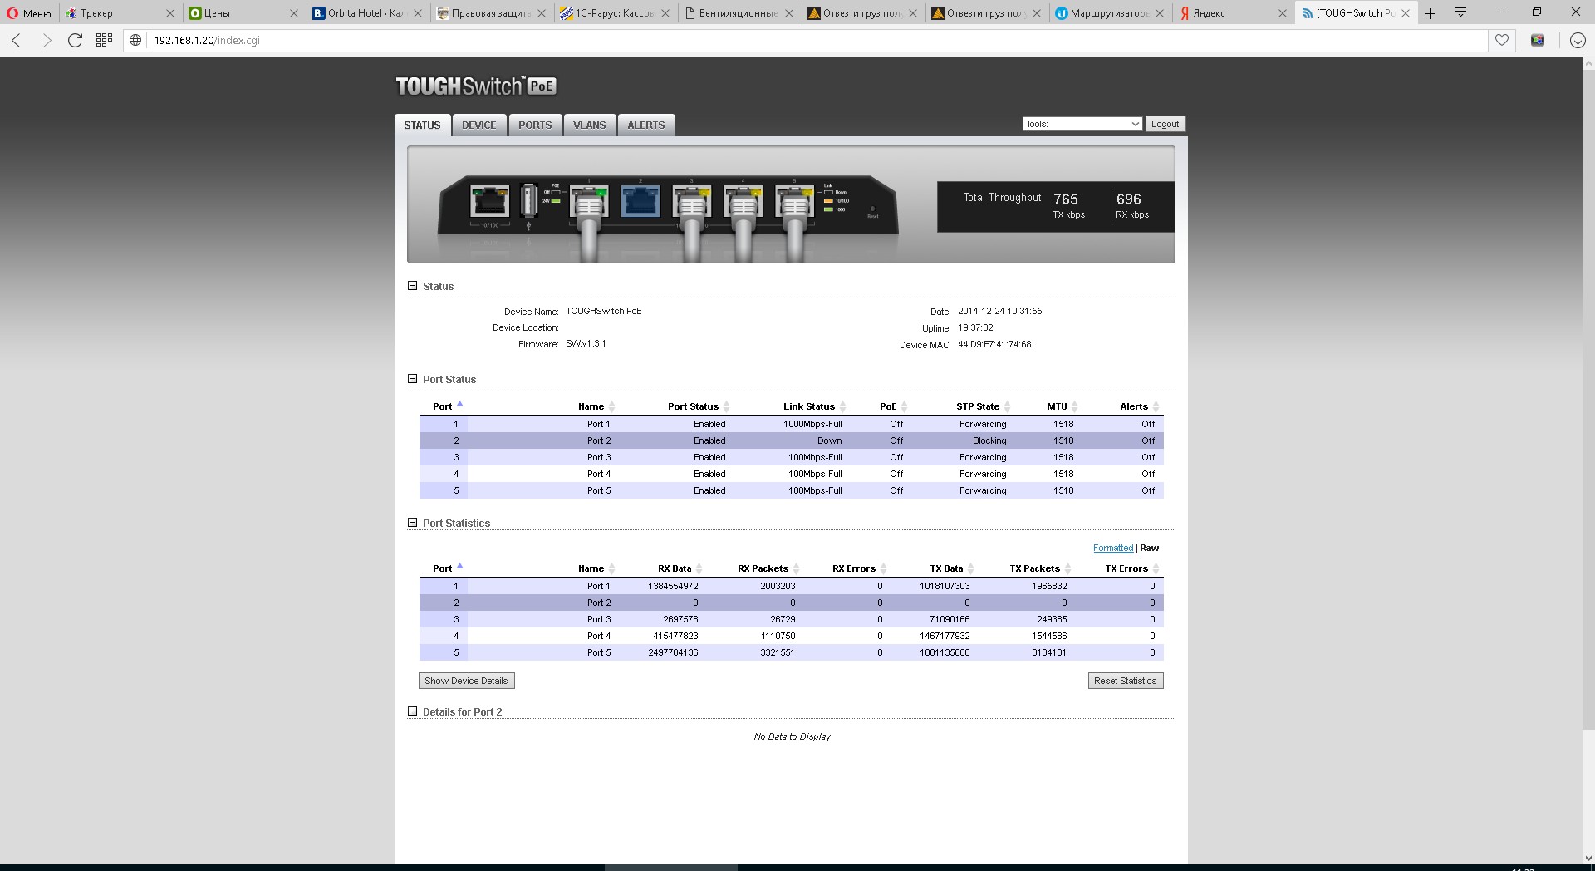
Task: Click port 3 jack on switch image
Action: click(x=692, y=201)
